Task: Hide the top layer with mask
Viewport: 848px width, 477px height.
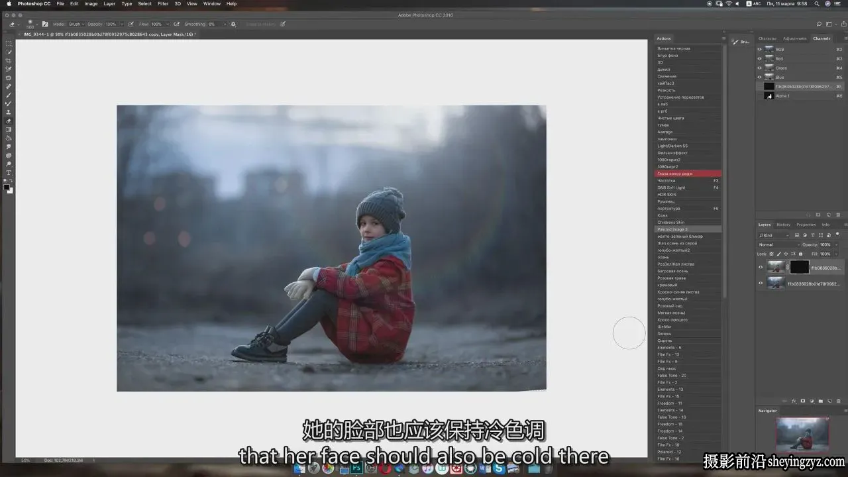Action: click(761, 267)
